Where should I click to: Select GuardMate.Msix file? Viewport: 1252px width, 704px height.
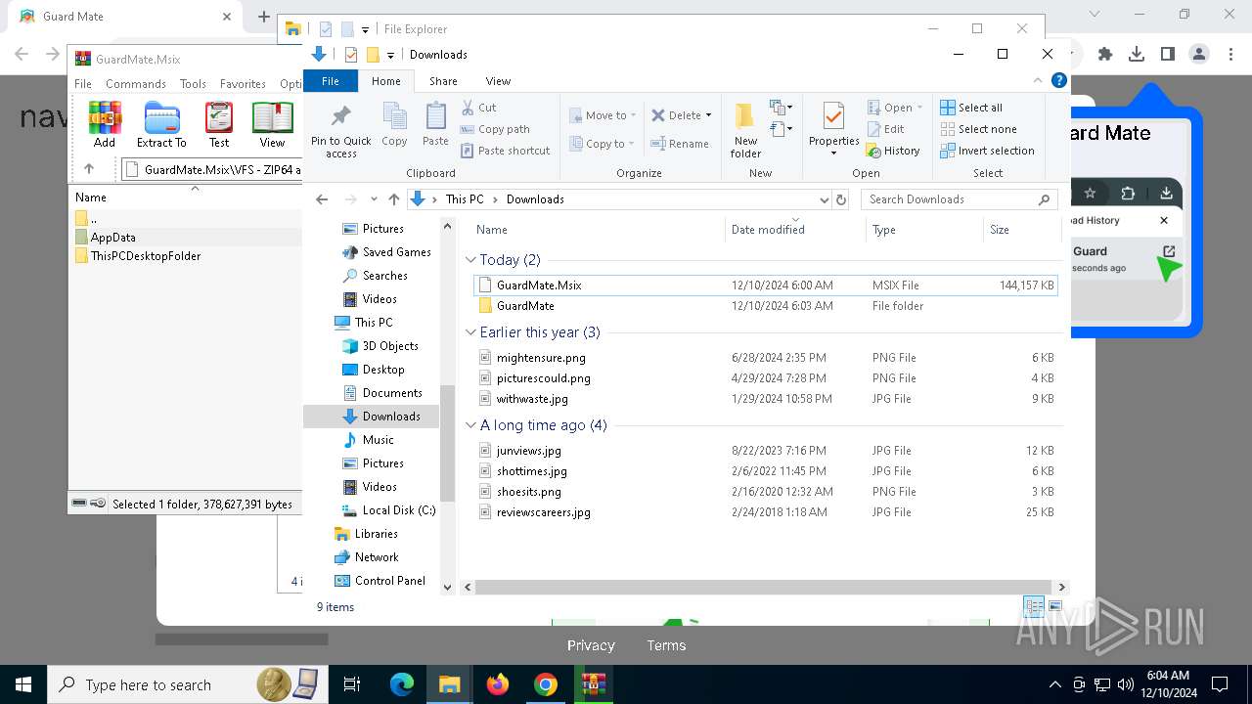(765, 286)
